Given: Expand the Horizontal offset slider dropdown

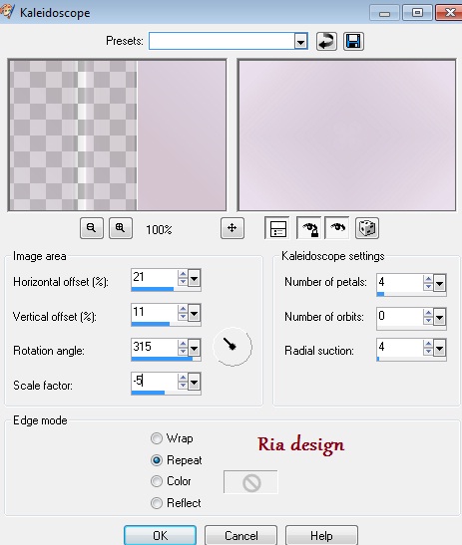Looking at the screenshot, I should (x=194, y=278).
